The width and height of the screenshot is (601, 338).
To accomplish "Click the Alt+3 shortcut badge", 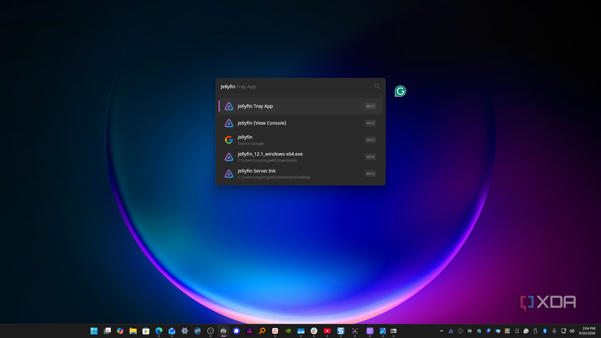I will [x=370, y=140].
